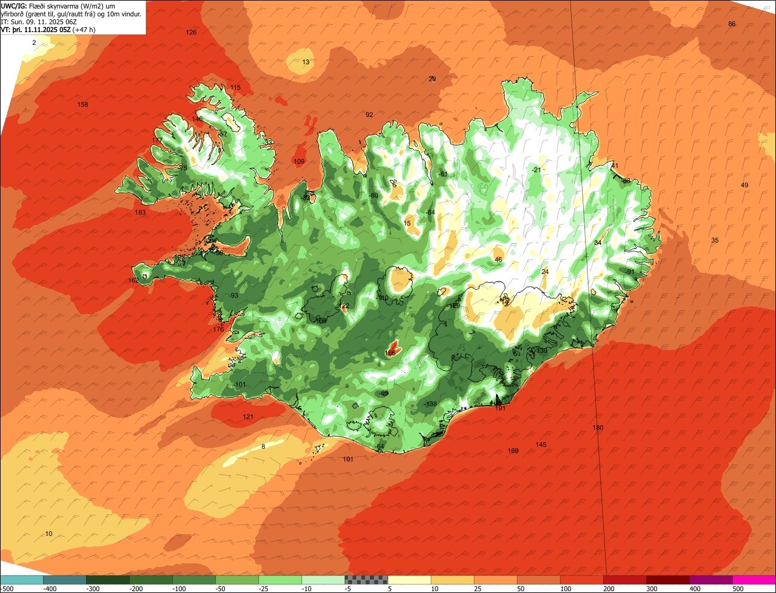Viewport: 776px width, 593px height.
Task: Click the 'VT: þri. 11.11.2025 05Z' valid time
Action: click(36, 29)
